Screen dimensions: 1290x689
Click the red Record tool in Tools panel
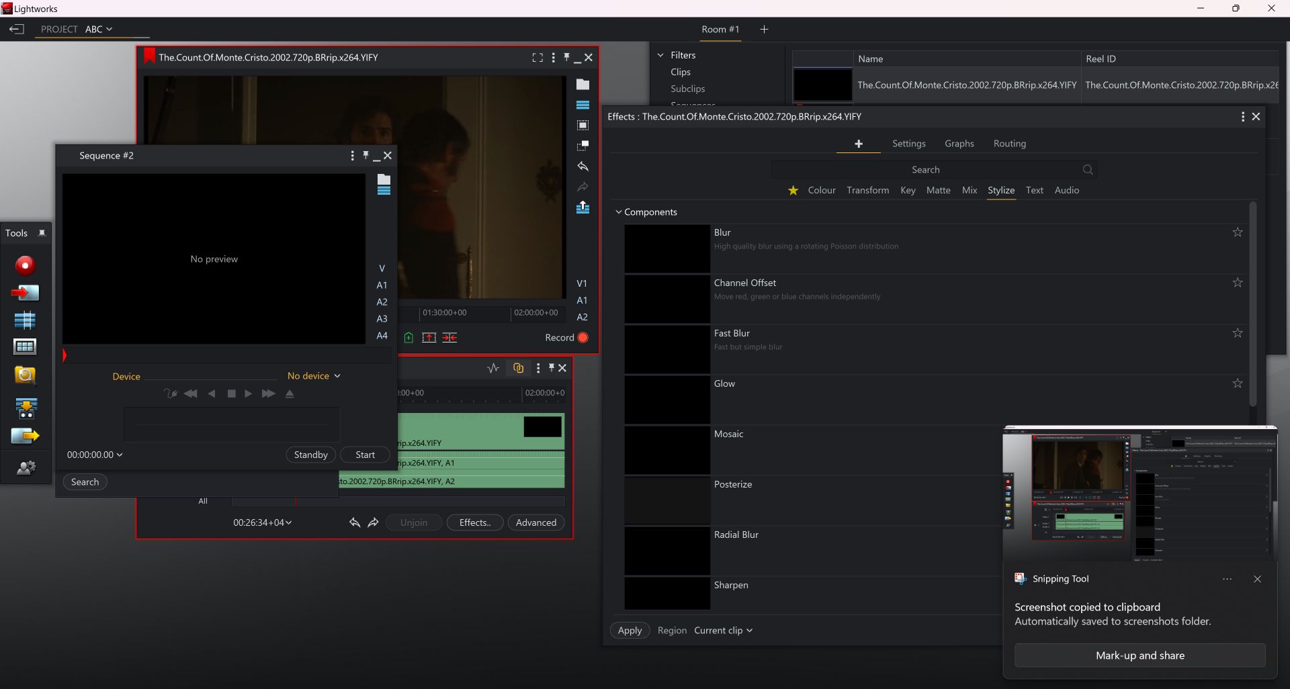[25, 265]
